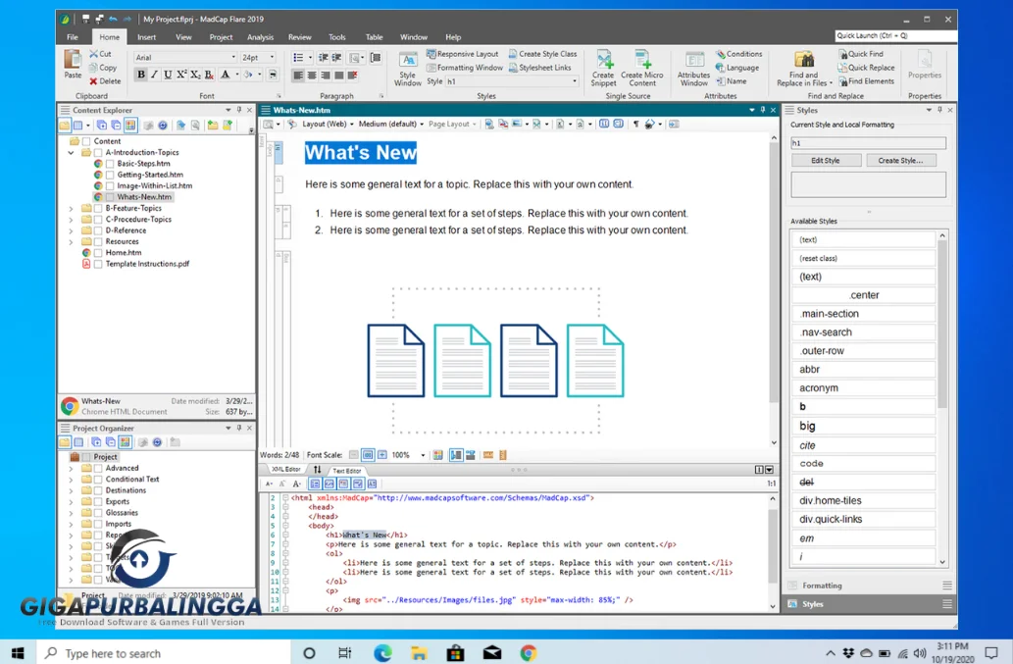Open the Attributes Window
Viewport: 1013px width, 664px height.
click(694, 69)
